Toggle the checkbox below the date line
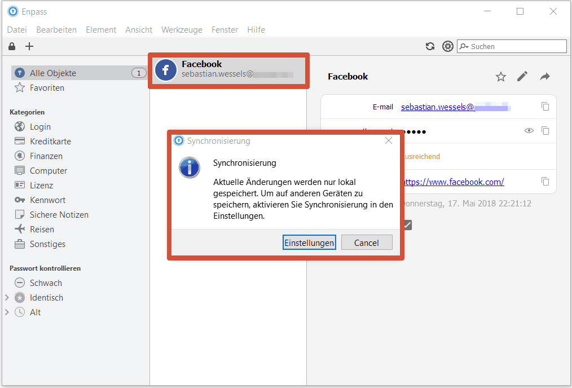Viewport: 572px width, 388px height. tap(407, 225)
